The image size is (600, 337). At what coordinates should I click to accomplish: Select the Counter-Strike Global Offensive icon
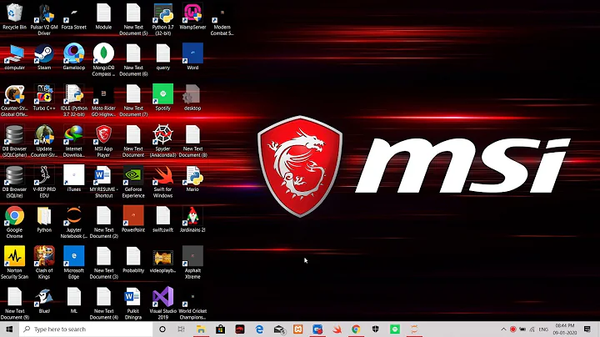[14, 100]
